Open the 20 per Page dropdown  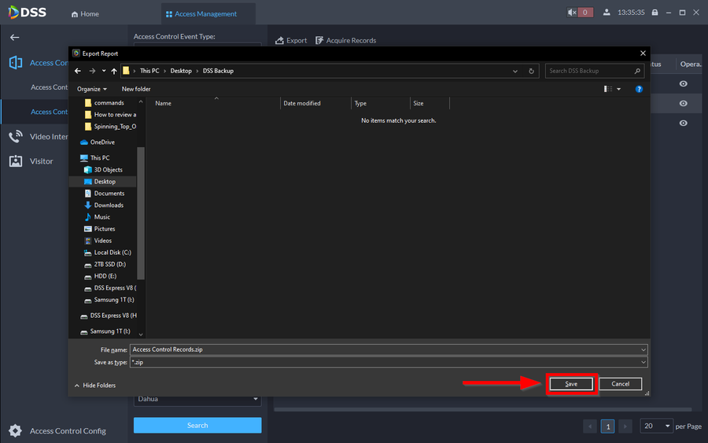[x=656, y=426]
